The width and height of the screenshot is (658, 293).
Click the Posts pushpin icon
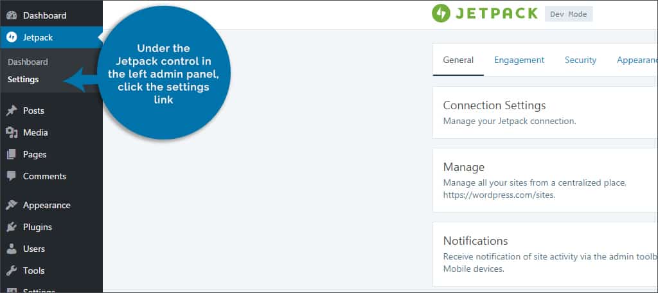coord(12,111)
